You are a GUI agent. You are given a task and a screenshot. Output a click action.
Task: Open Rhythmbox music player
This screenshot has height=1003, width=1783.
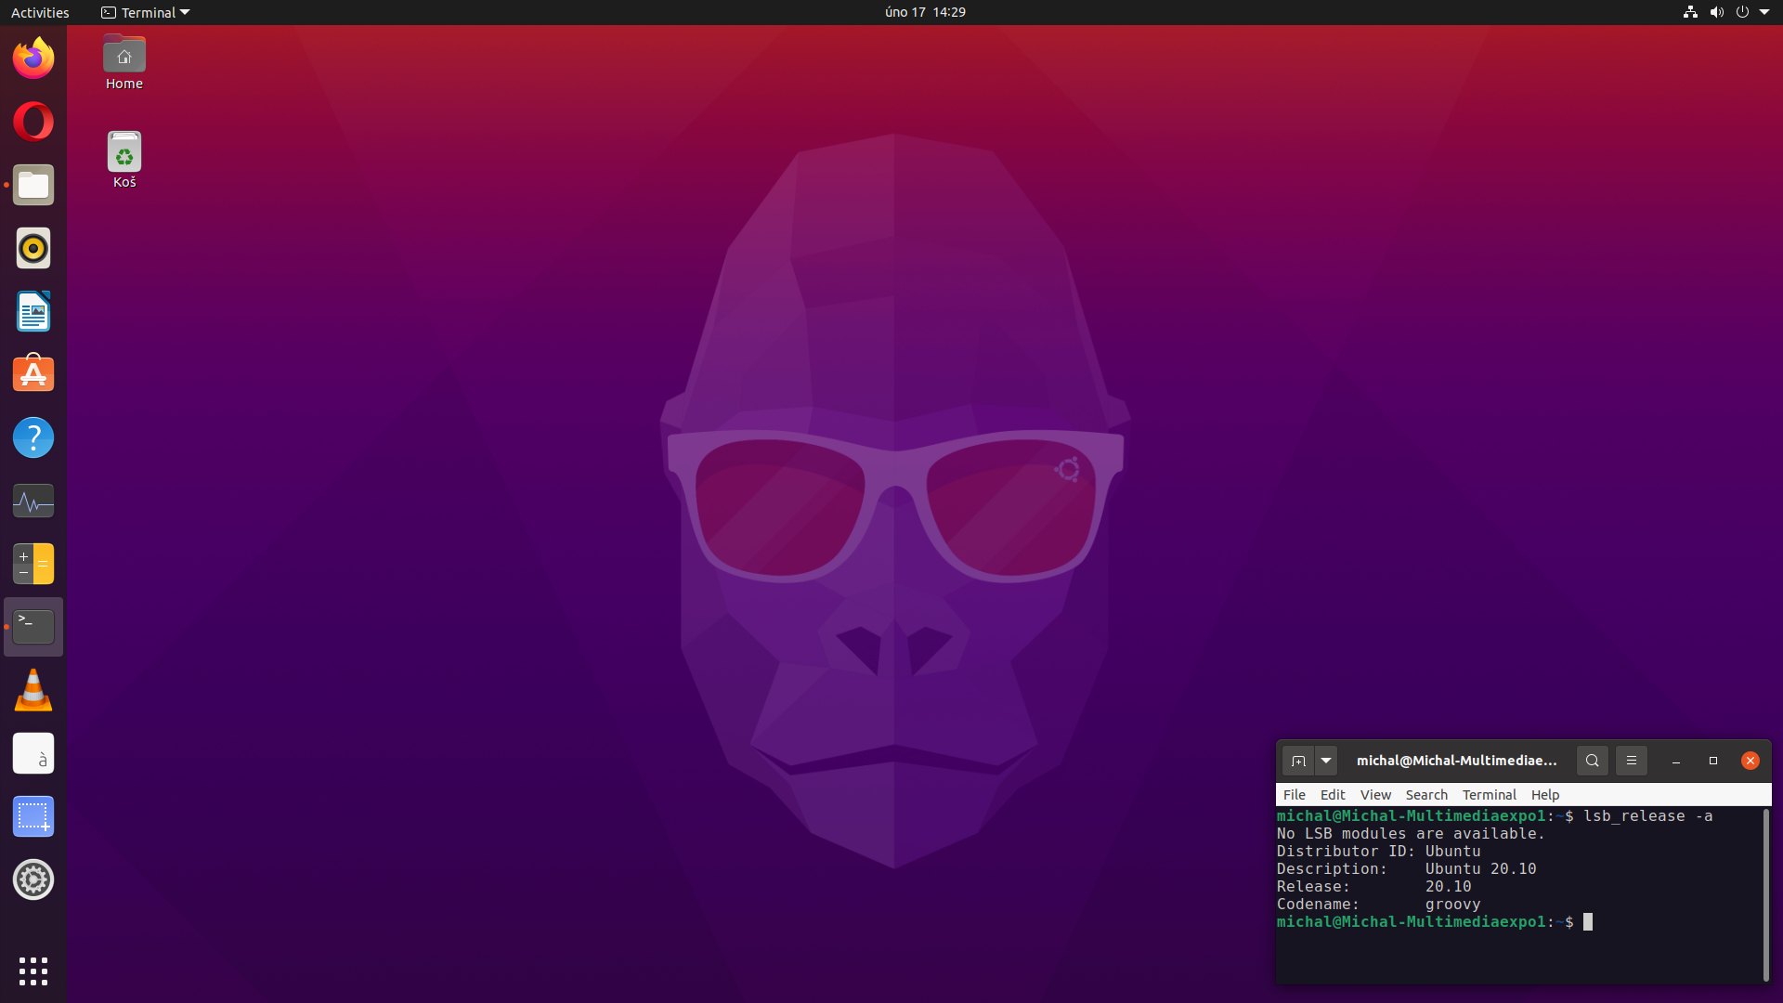pos(33,248)
